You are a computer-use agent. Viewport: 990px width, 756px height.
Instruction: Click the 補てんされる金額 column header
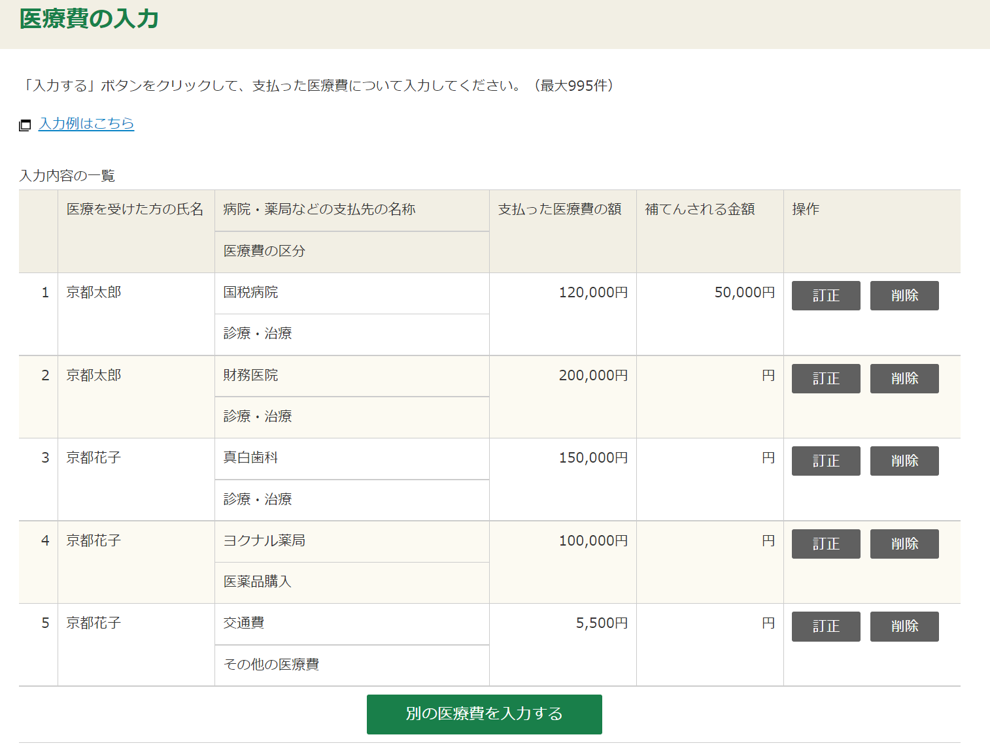coord(700,209)
